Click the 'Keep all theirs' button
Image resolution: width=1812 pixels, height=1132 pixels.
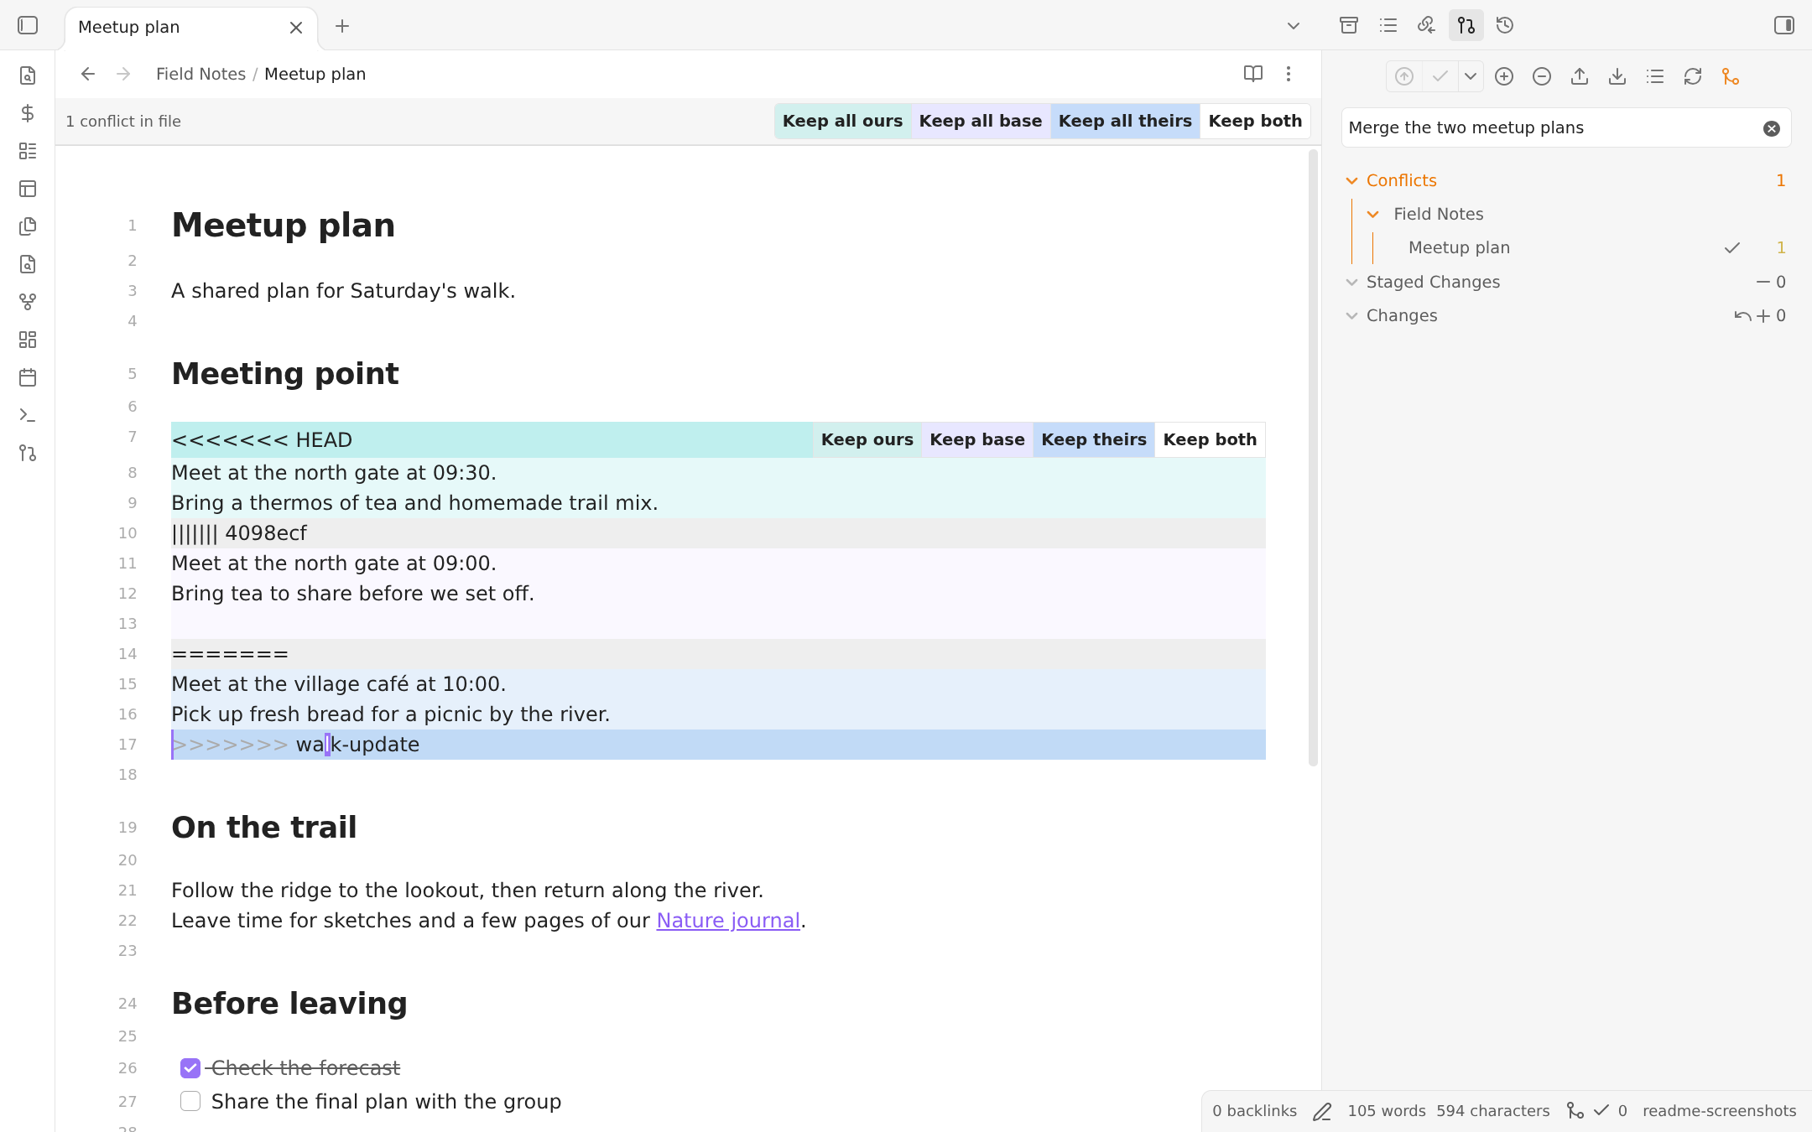point(1125,121)
